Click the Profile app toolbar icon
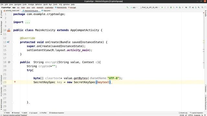Viewport: 207px width, 116px height. click(x=177, y=7)
